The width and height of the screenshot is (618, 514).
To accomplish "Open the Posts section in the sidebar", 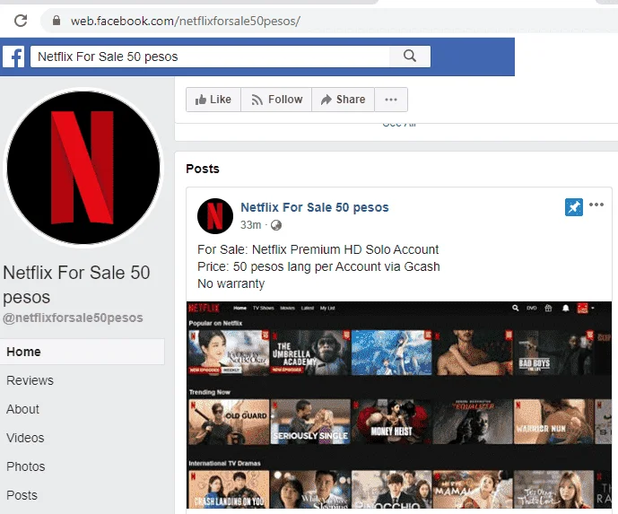I will pyautogui.click(x=22, y=495).
